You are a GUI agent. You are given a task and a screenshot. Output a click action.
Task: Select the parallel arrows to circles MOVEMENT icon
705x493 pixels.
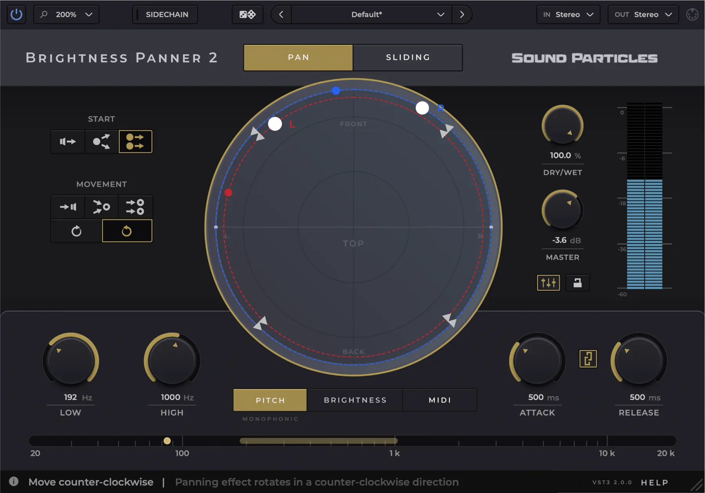tap(135, 207)
